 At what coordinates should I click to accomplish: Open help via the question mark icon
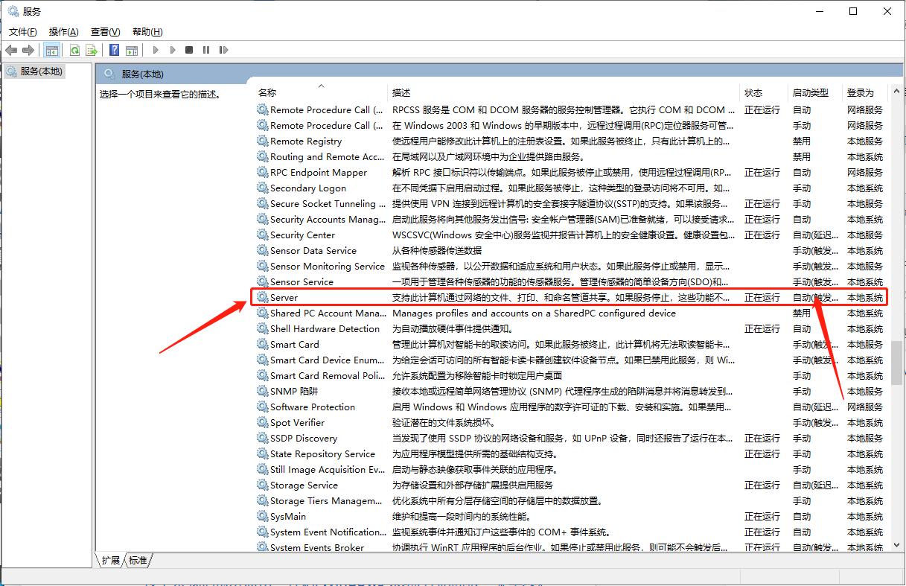pyautogui.click(x=113, y=50)
